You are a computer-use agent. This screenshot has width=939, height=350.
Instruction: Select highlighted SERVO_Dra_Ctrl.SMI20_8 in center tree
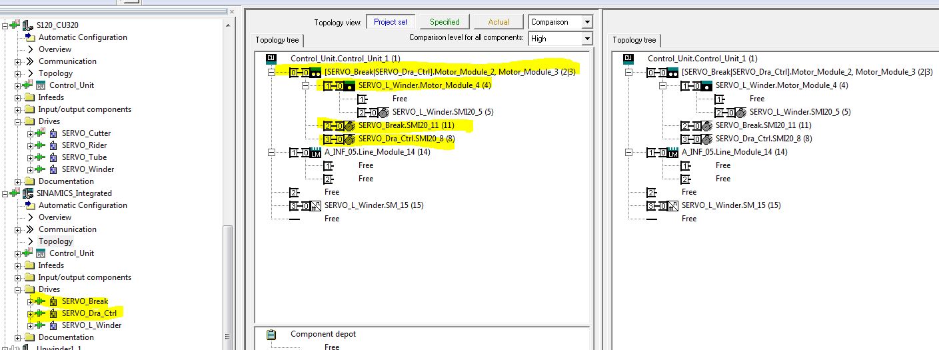click(407, 139)
